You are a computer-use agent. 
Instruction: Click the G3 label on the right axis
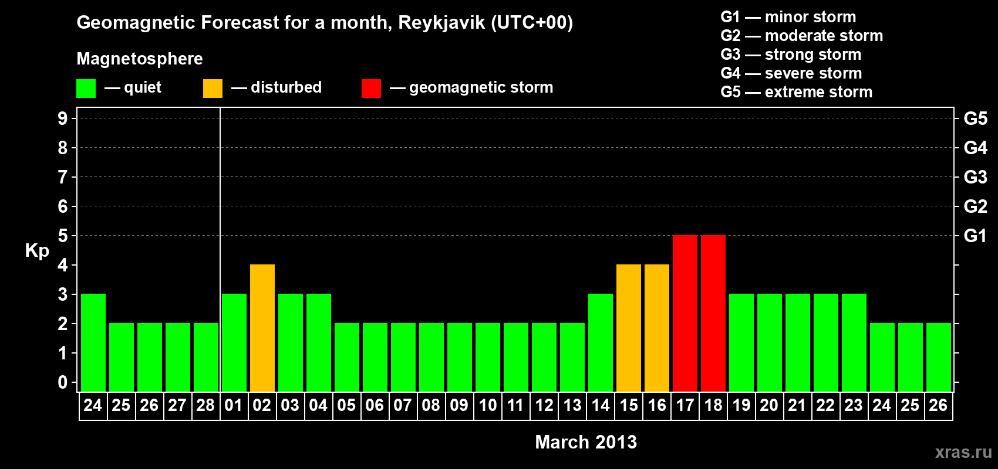click(976, 177)
